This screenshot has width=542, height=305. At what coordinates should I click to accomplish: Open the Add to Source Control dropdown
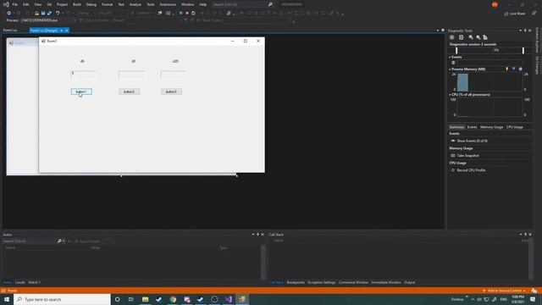click(x=505, y=291)
